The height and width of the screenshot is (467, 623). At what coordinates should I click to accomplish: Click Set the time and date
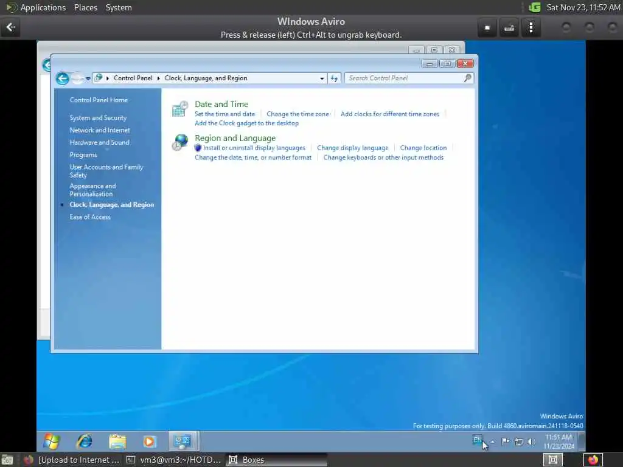(x=225, y=114)
